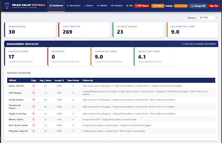Click the Avg Penalties / Game card
The image size is (222, 143).
pos(193,30)
